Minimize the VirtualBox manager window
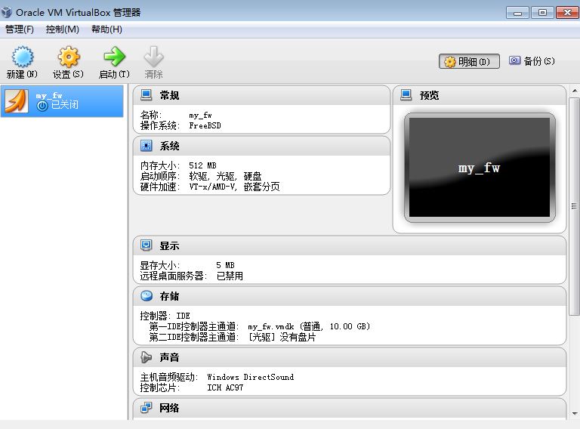Screen dimensions: 580x429 [x=517, y=13]
